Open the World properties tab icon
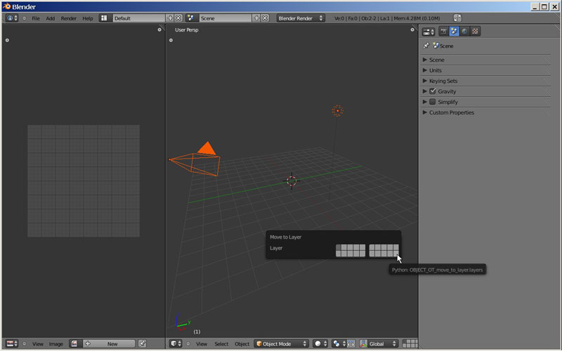The width and height of the screenshot is (562, 351). [464, 31]
